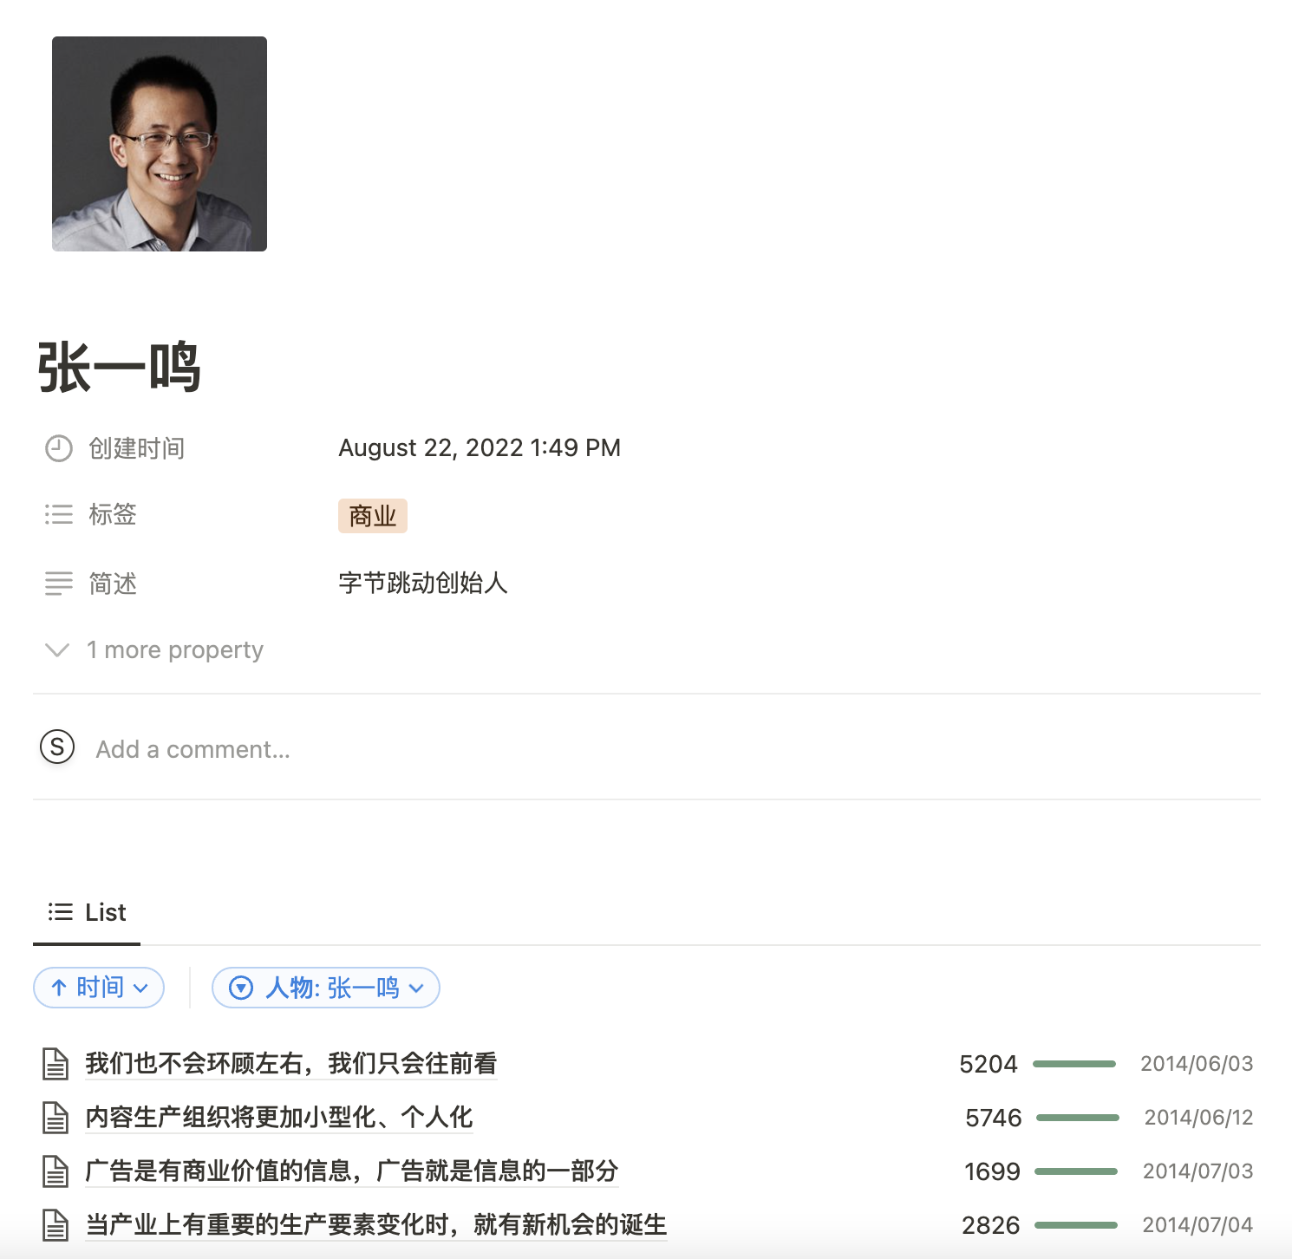Click the page title 张一鸣

pos(120,368)
